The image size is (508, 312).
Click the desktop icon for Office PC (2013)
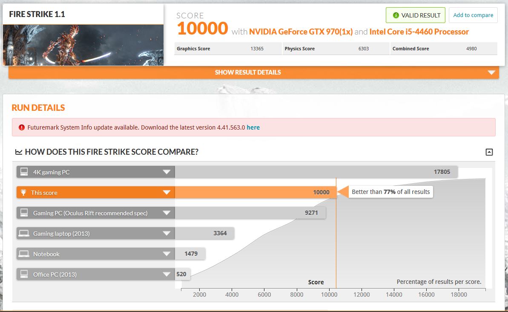click(24, 274)
